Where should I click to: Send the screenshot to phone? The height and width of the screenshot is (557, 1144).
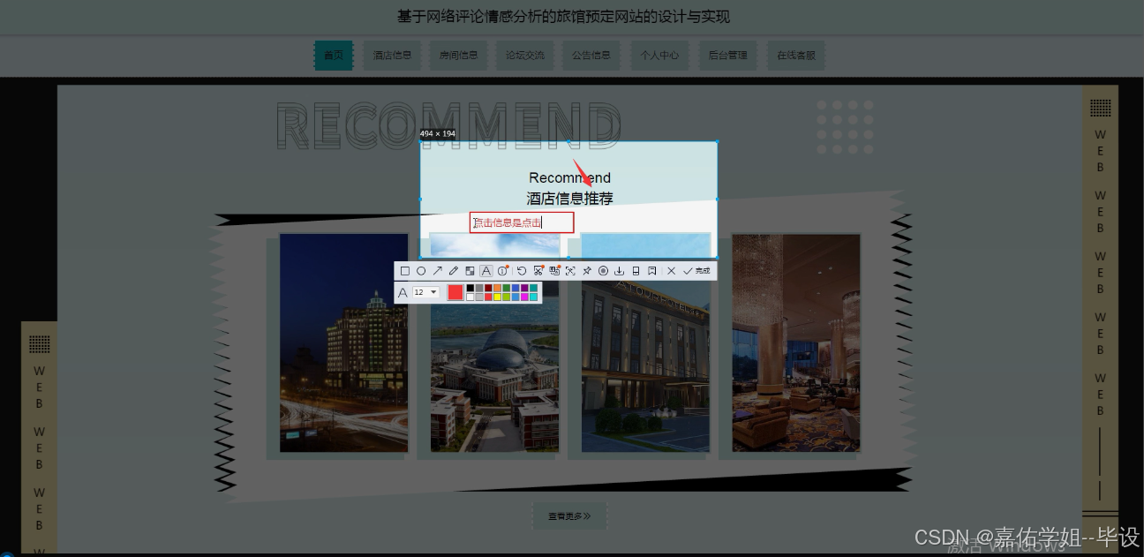click(x=636, y=271)
